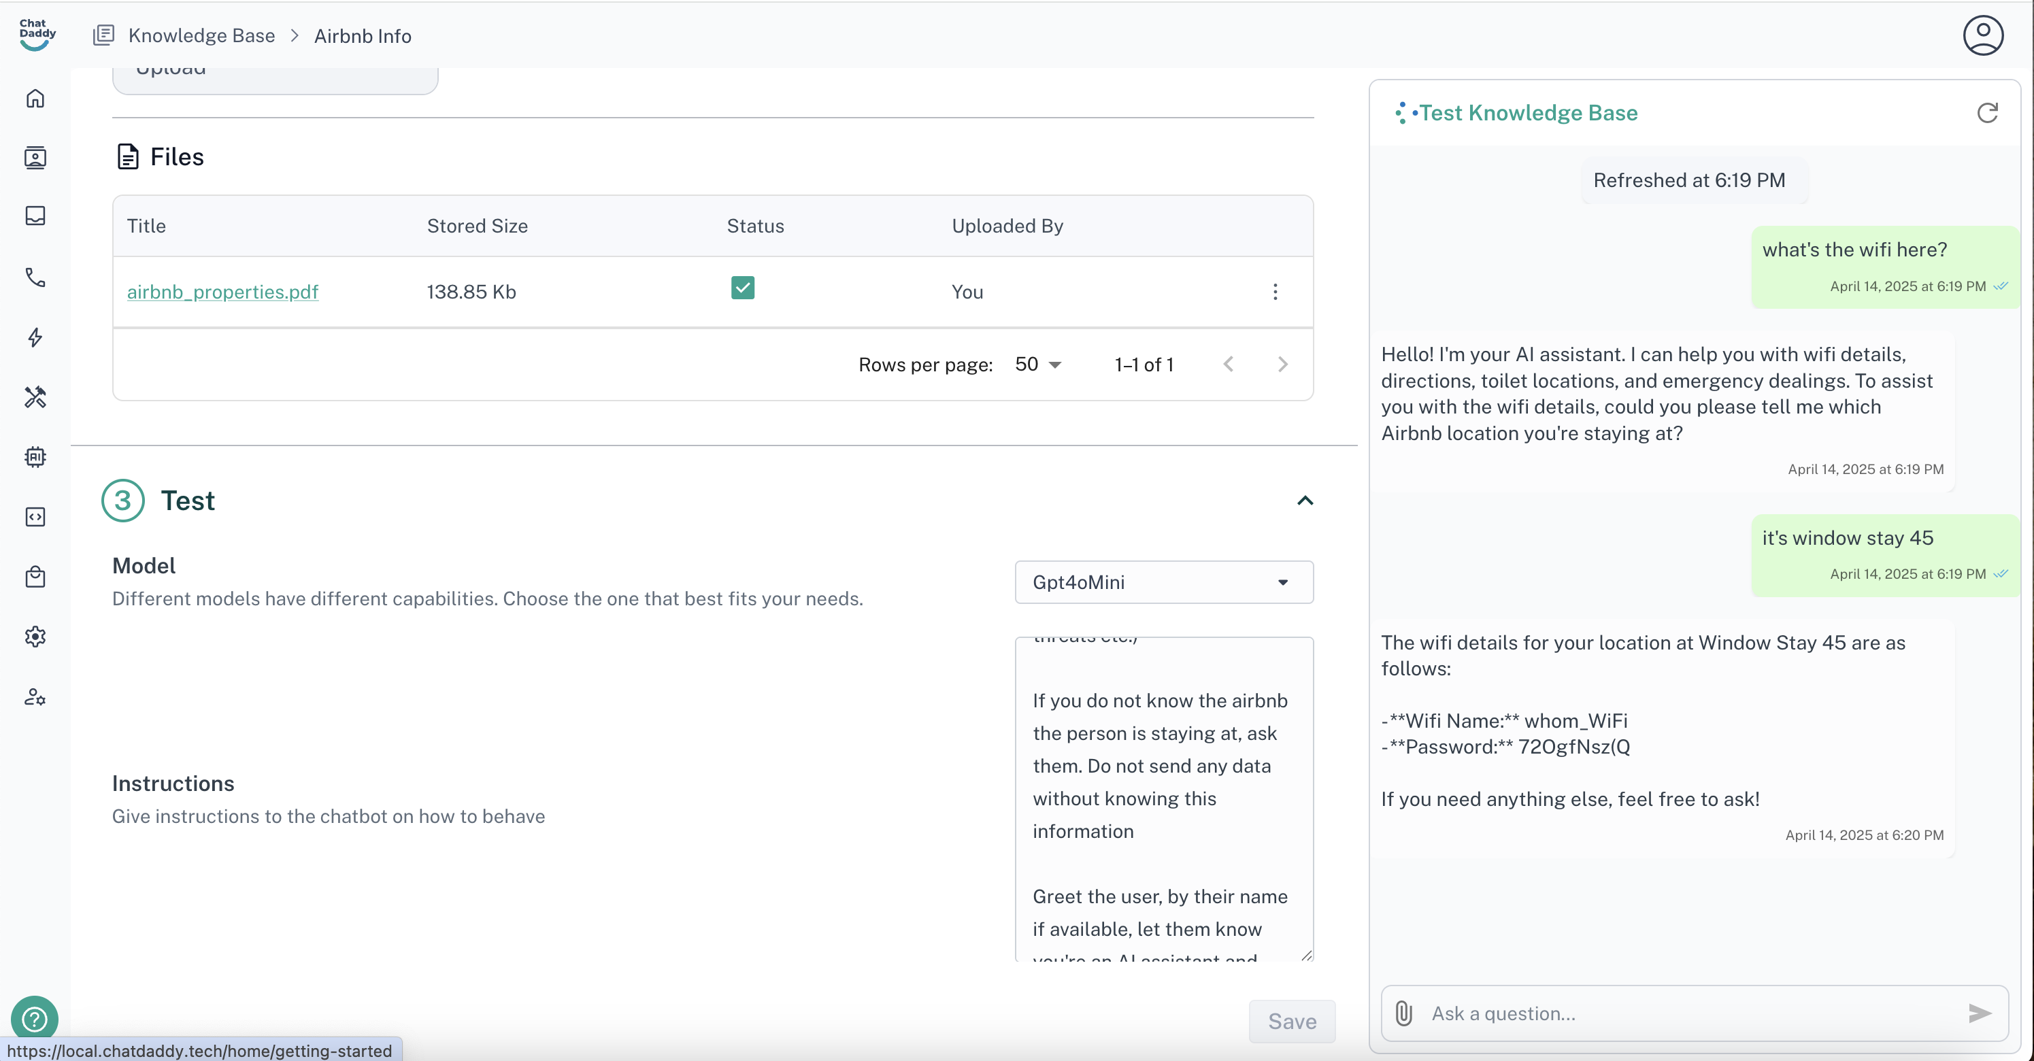Click the send message arrow icon
The image size is (2034, 1061).
pyautogui.click(x=1979, y=1013)
